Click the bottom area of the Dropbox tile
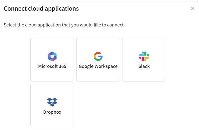This screenshot has height=130, width=199. click(x=52, y=122)
